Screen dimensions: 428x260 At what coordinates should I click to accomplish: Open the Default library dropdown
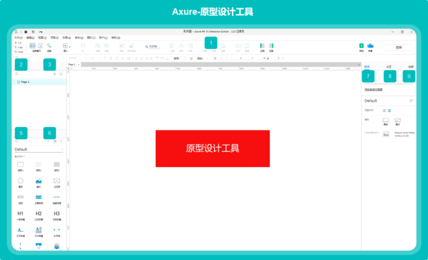39,149
